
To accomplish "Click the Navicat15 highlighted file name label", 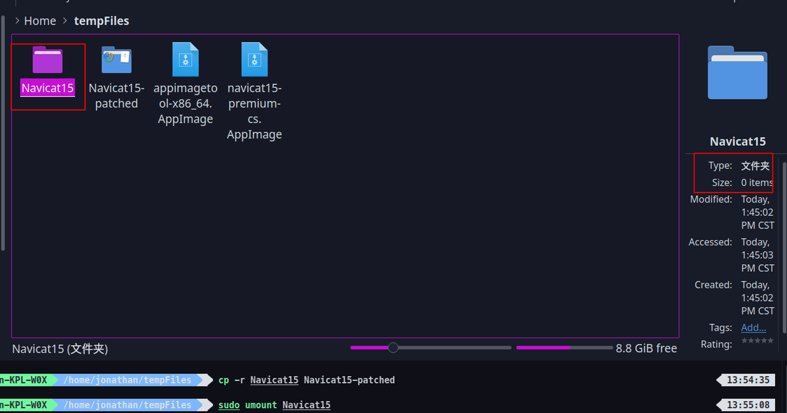I will [48, 88].
